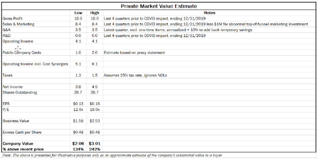Select the Low column header

tap(78, 13)
